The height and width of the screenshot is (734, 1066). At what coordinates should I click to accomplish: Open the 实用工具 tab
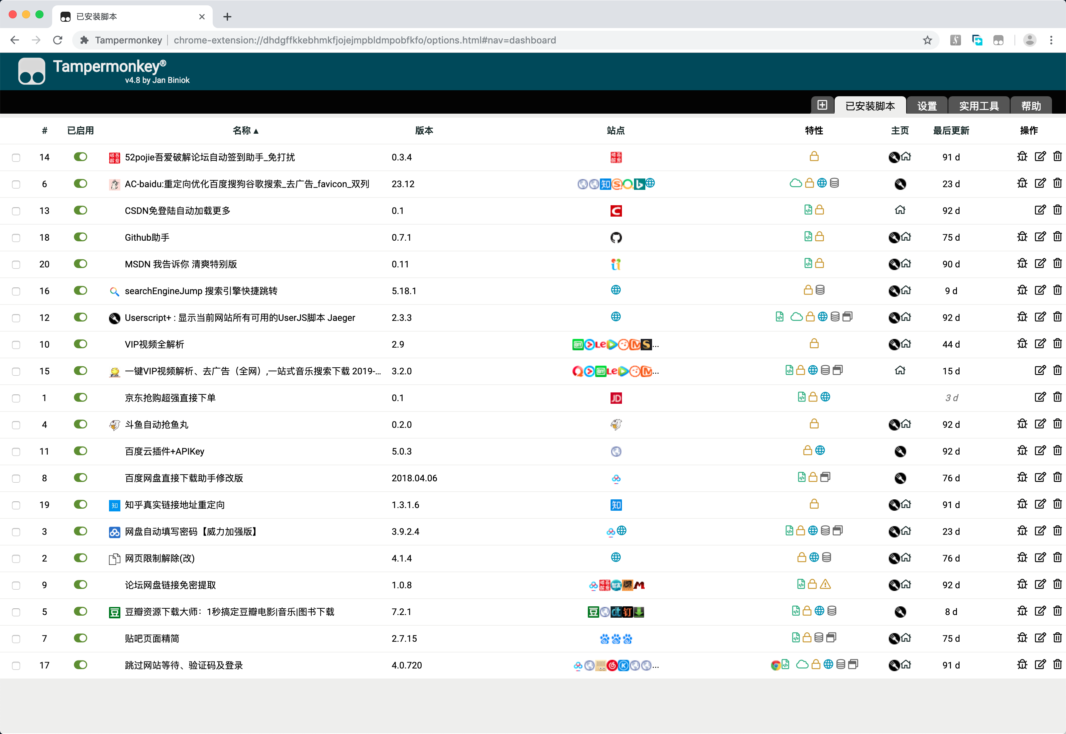point(979,106)
